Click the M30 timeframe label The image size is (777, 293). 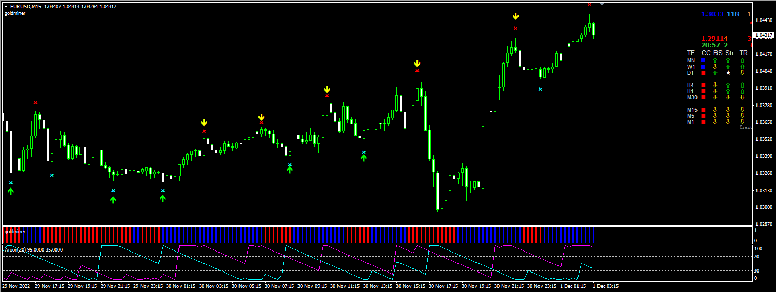(x=692, y=97)
